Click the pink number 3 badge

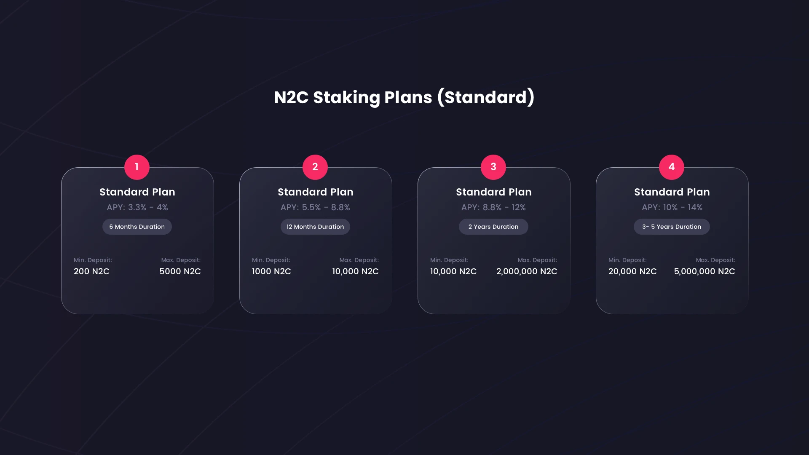pyautogui.click(x=493, y=167)
